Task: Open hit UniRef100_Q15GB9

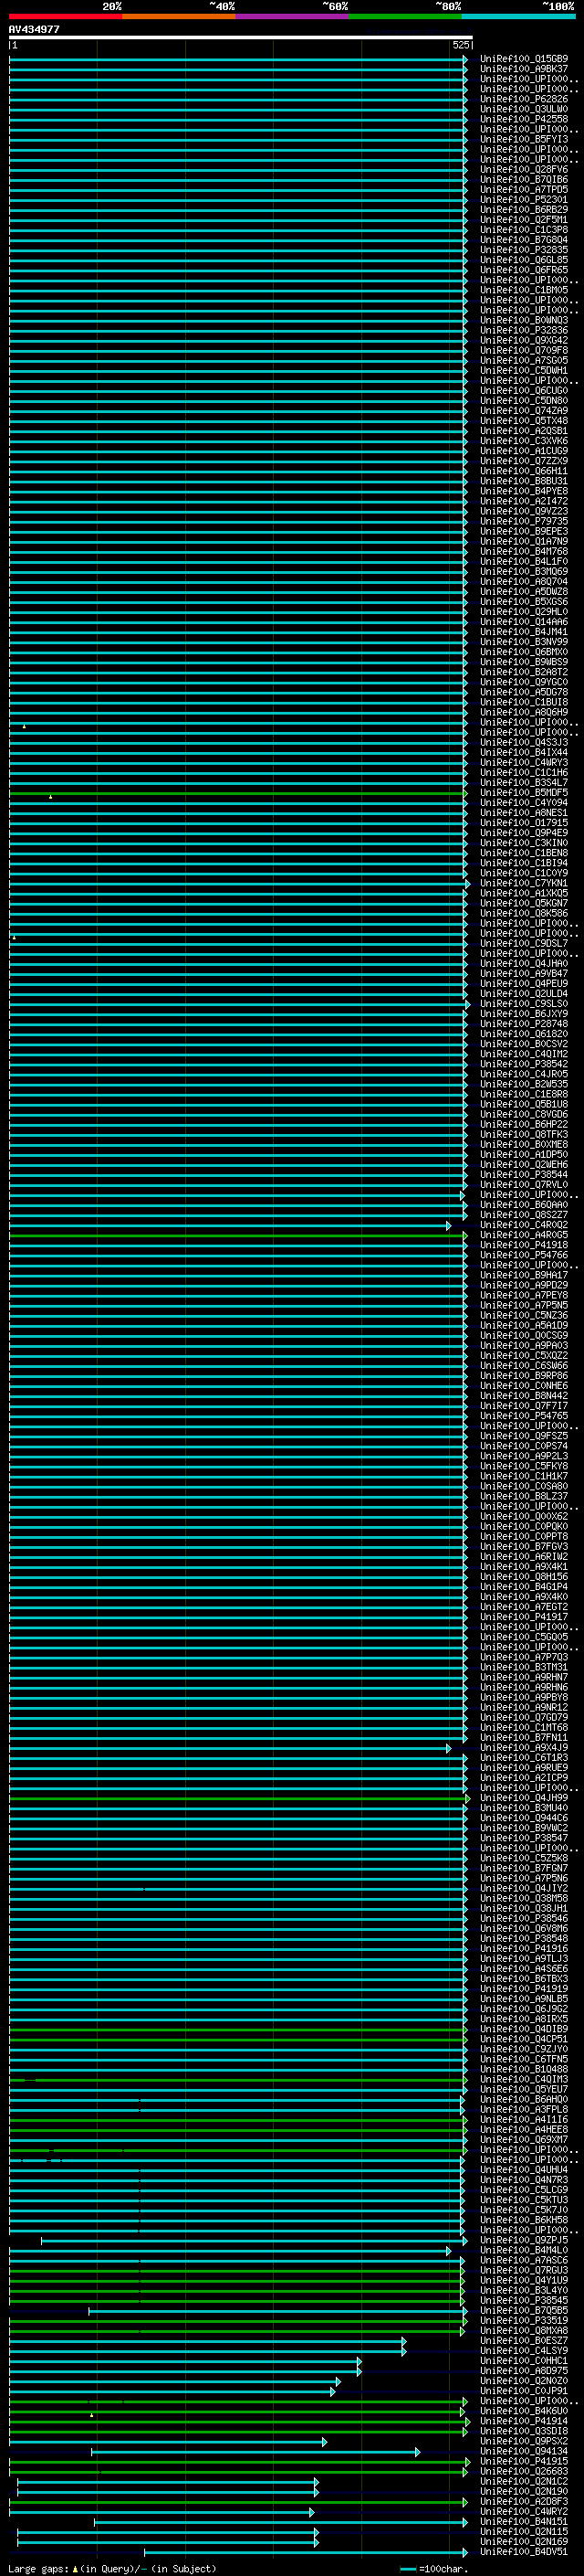Action: coord(524,59)
